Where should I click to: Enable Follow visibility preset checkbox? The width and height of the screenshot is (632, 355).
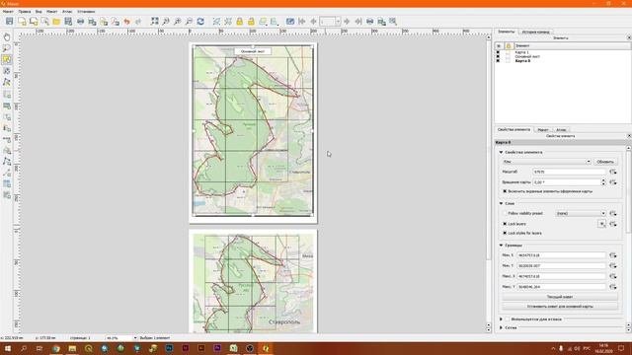tap(505, 213)
